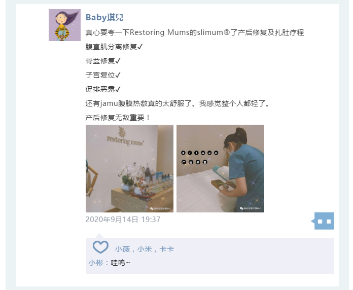Click the watermark on the treatment photo
The height and width of the screenshot is (290, 353).
pyautogui.click(x=251, y=208)
